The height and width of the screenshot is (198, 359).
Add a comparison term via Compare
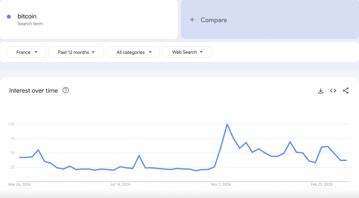(x=270, y=20)
